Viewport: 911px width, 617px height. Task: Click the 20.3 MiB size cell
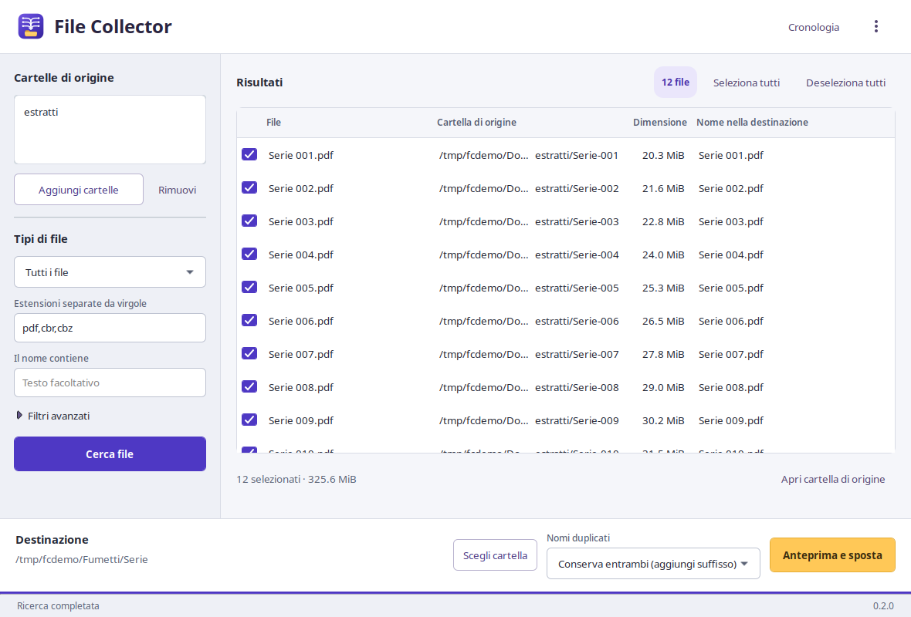coord(663,155)
